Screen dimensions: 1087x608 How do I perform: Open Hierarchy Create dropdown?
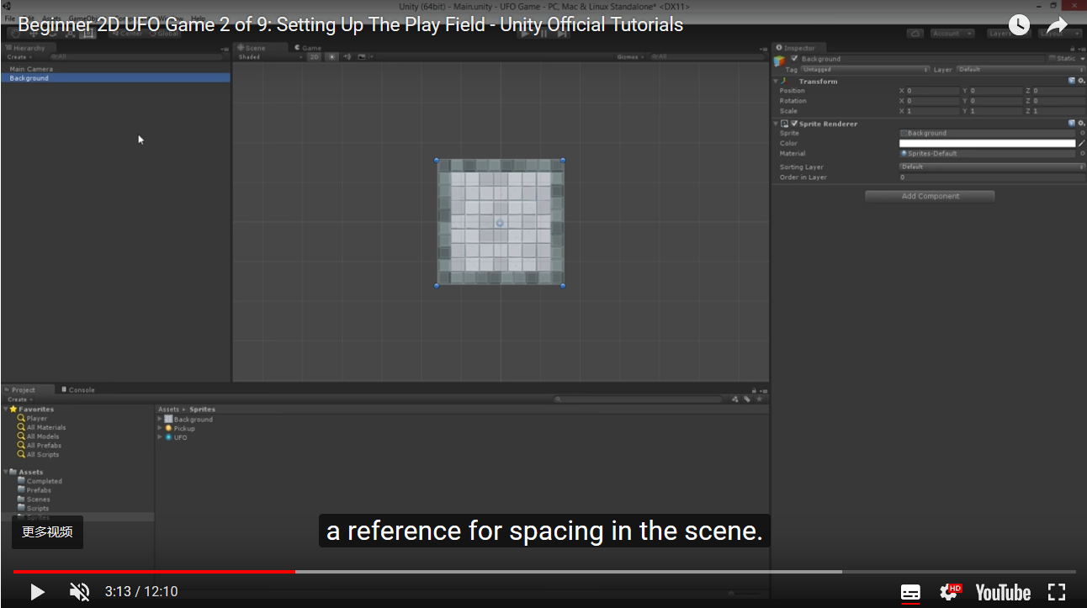(19, 57)
